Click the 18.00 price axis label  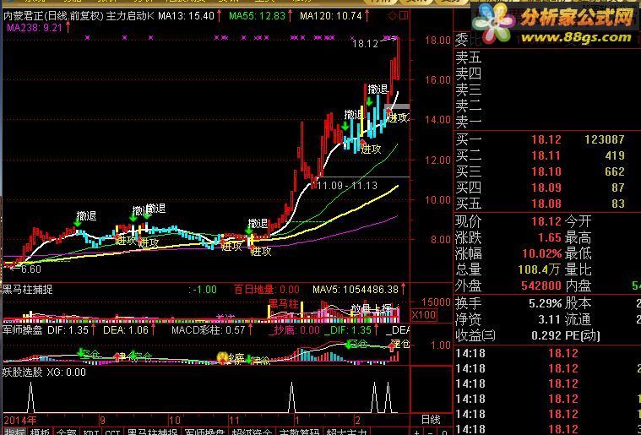click(x=437, y=40)
